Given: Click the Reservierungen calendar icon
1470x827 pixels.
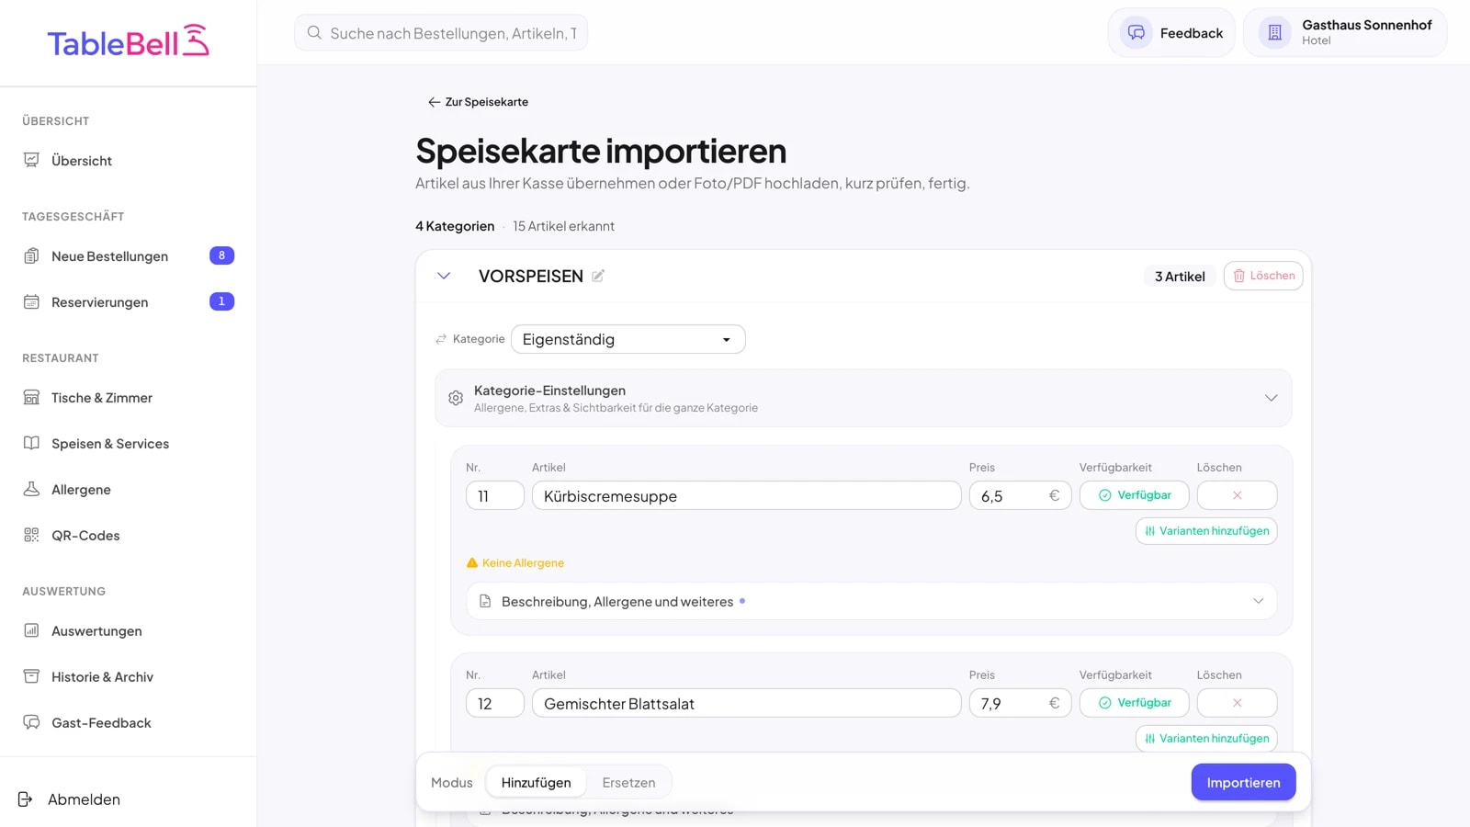Looking at the screenshot, I should 31,301.
